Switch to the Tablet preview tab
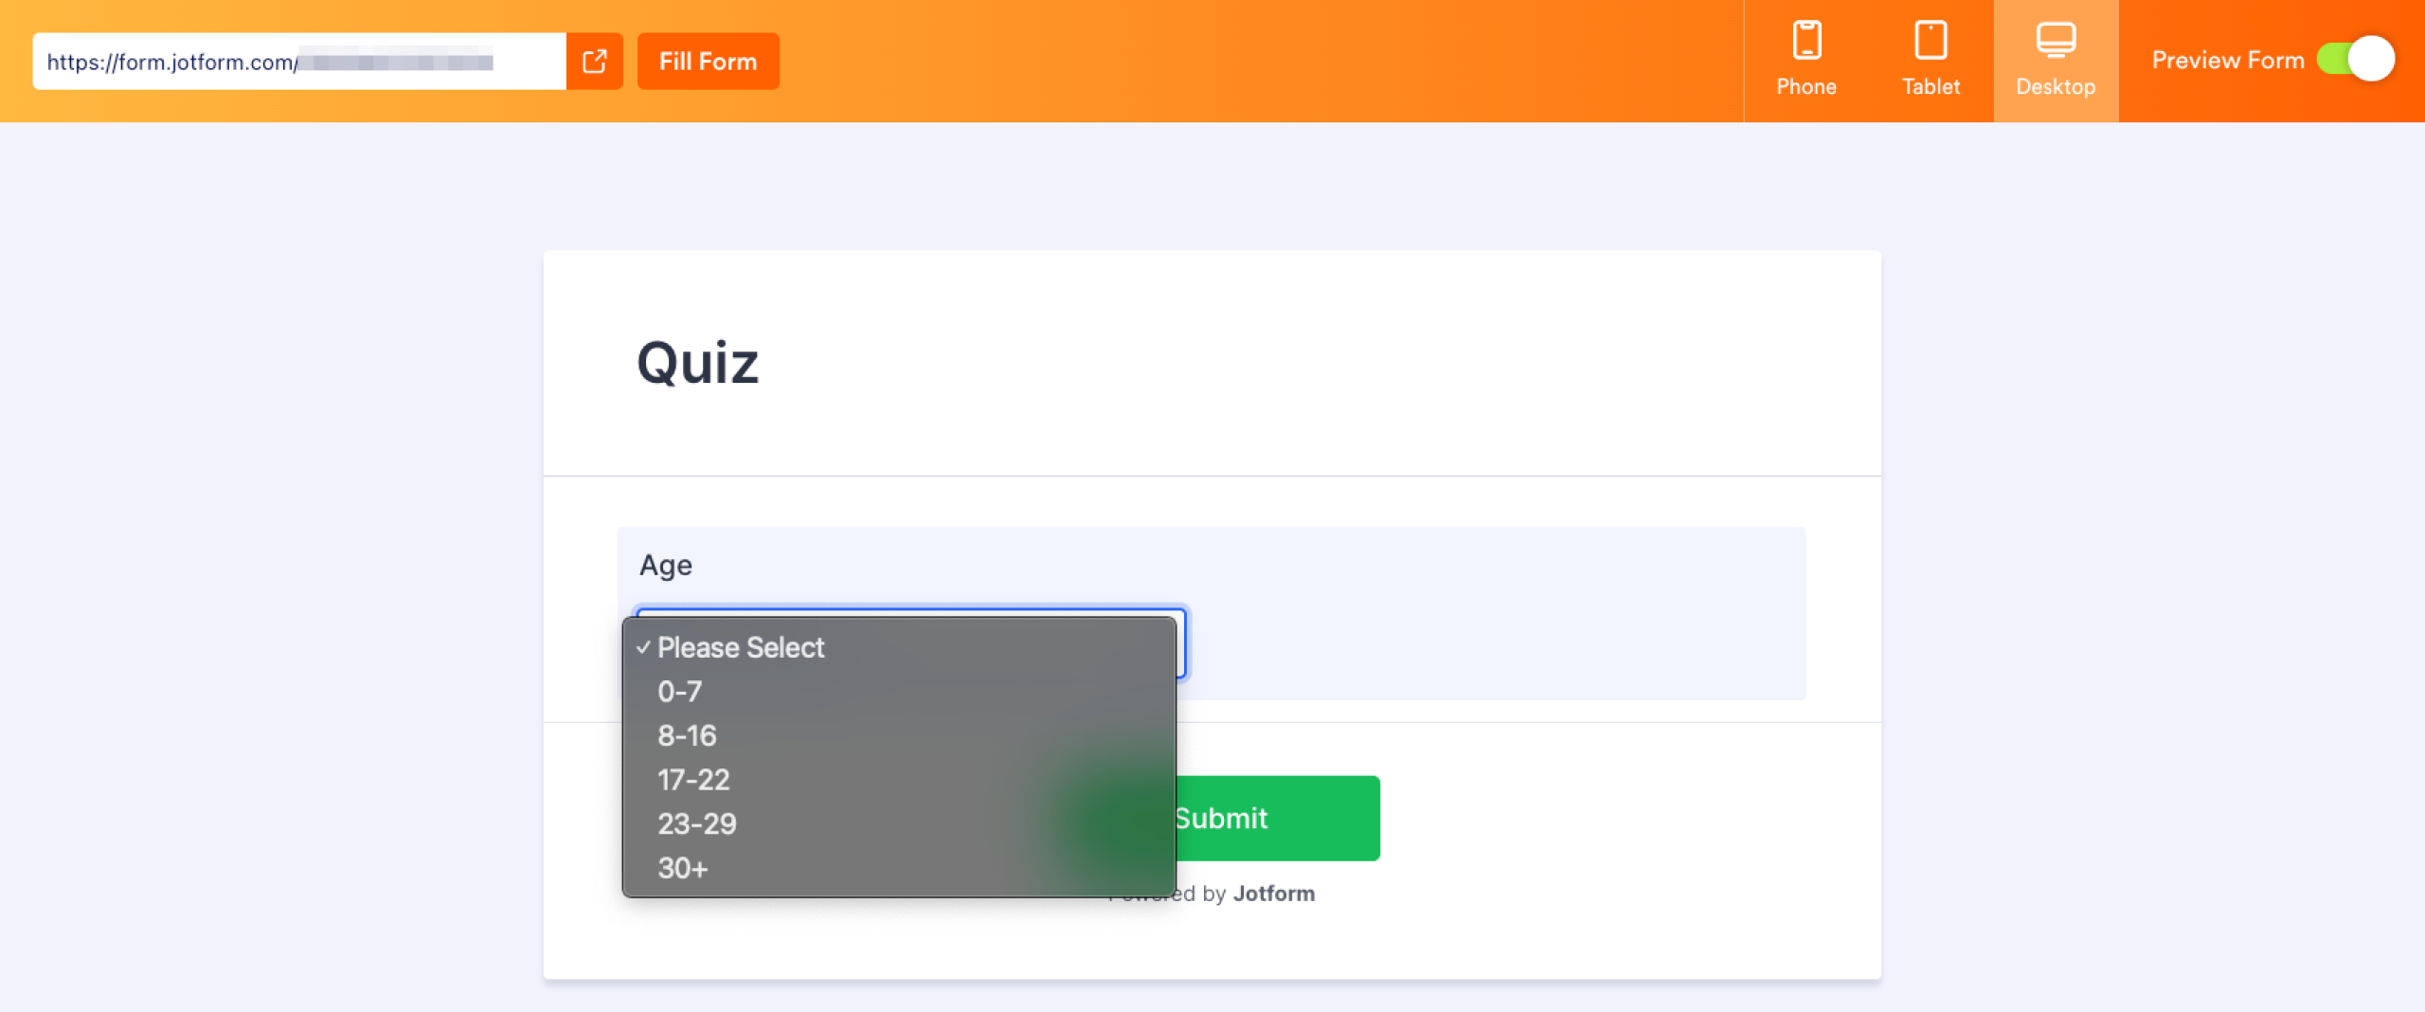Image resolution: width=2425 pixels, height=1012 pixels. click(1930, 59)
